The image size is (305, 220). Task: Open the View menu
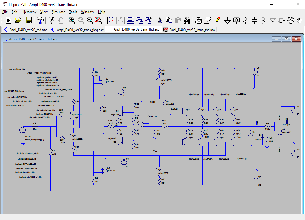44,12
